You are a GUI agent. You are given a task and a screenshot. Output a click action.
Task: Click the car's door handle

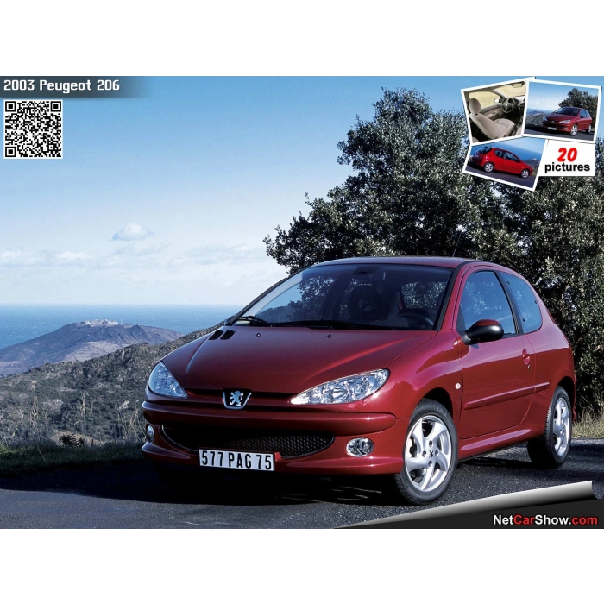[x=526, y=355]
